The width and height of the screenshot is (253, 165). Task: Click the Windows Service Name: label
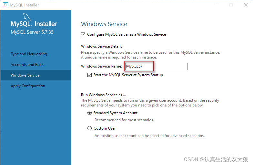tap(101, 66)
